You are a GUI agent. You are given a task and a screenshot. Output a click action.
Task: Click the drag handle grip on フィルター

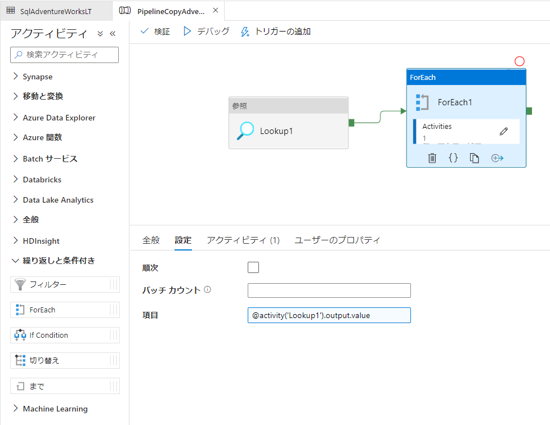[x=114, y=284]
